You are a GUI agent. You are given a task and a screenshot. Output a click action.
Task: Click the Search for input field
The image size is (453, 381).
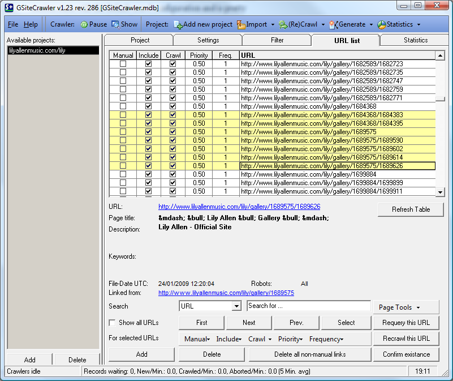[309, 306]
